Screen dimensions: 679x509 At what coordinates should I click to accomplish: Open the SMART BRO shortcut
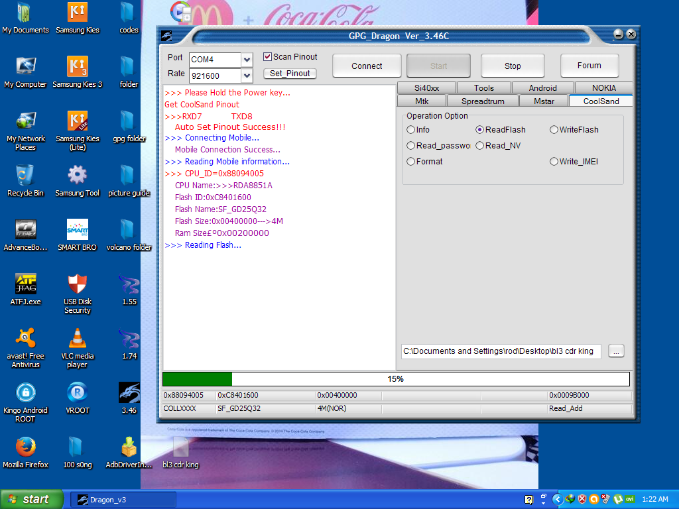point(78,230)
